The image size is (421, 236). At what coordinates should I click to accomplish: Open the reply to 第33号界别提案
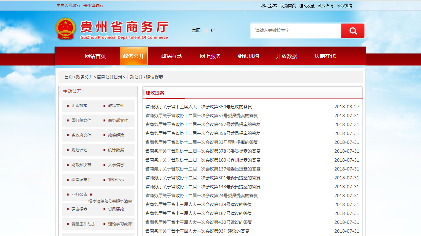point(201,142)
